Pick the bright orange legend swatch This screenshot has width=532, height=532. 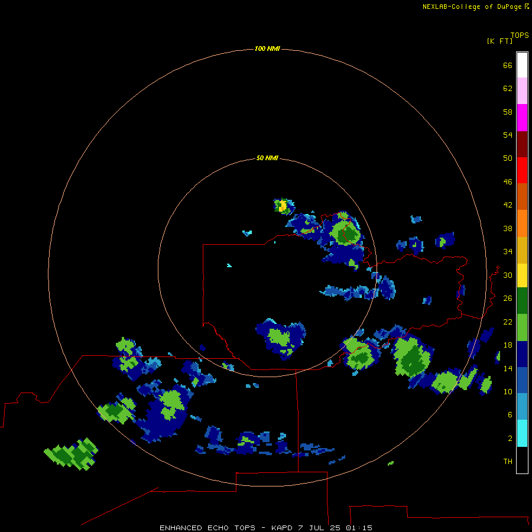[522, 223]
